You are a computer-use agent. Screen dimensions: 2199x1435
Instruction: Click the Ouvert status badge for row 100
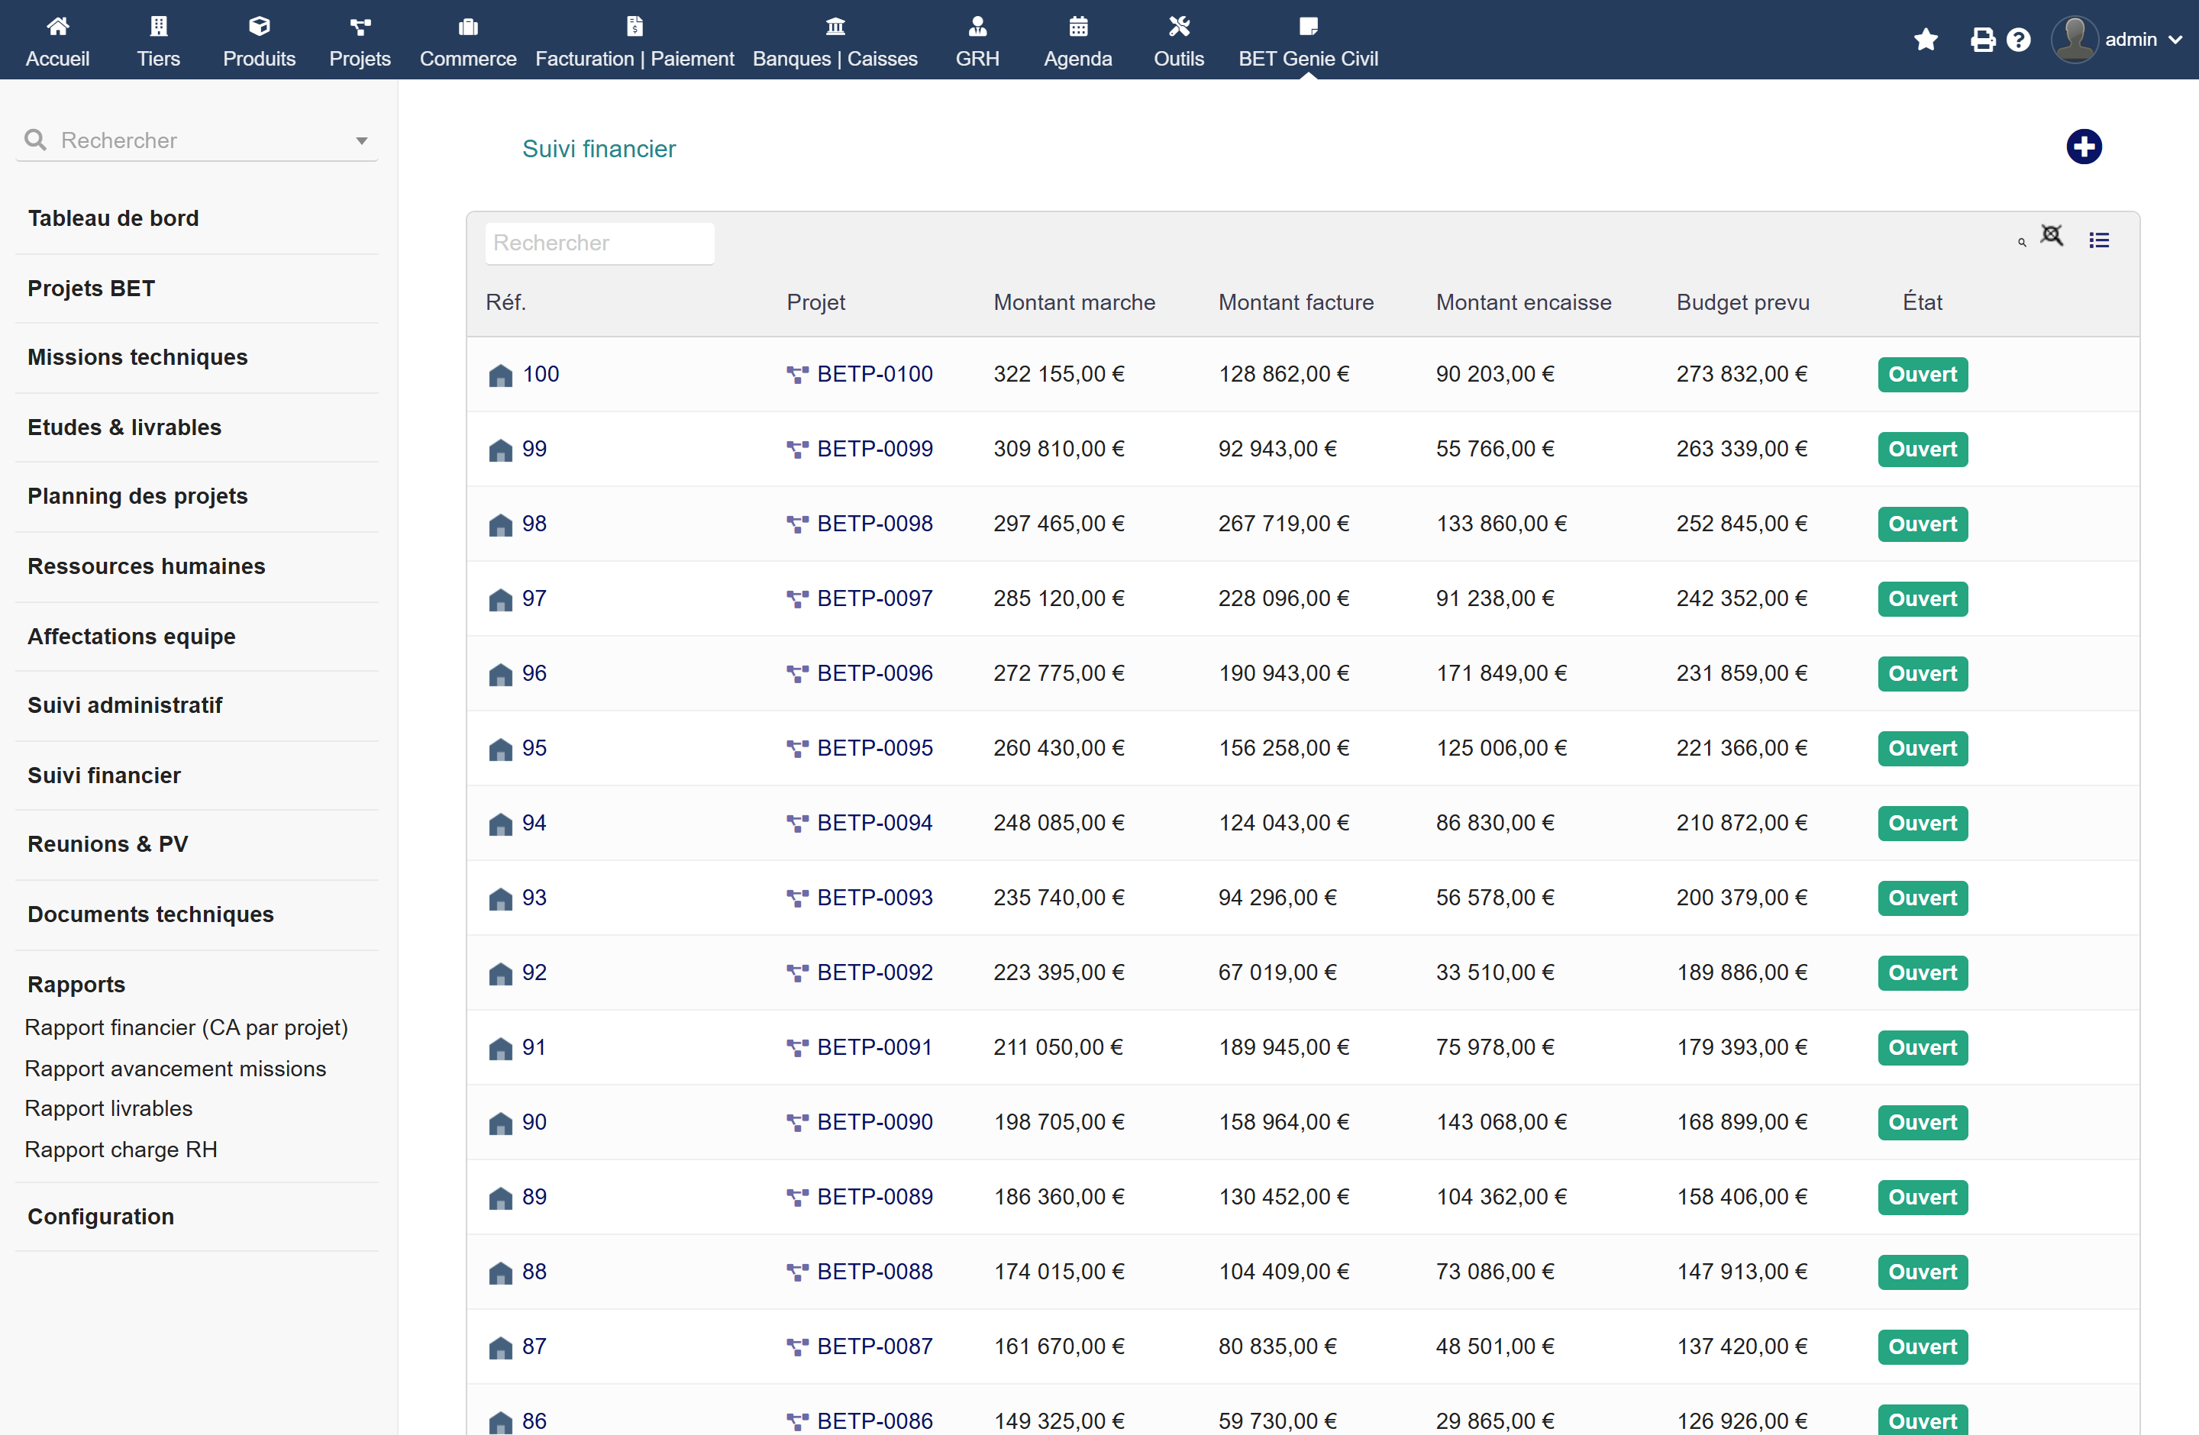[1922, 374]
